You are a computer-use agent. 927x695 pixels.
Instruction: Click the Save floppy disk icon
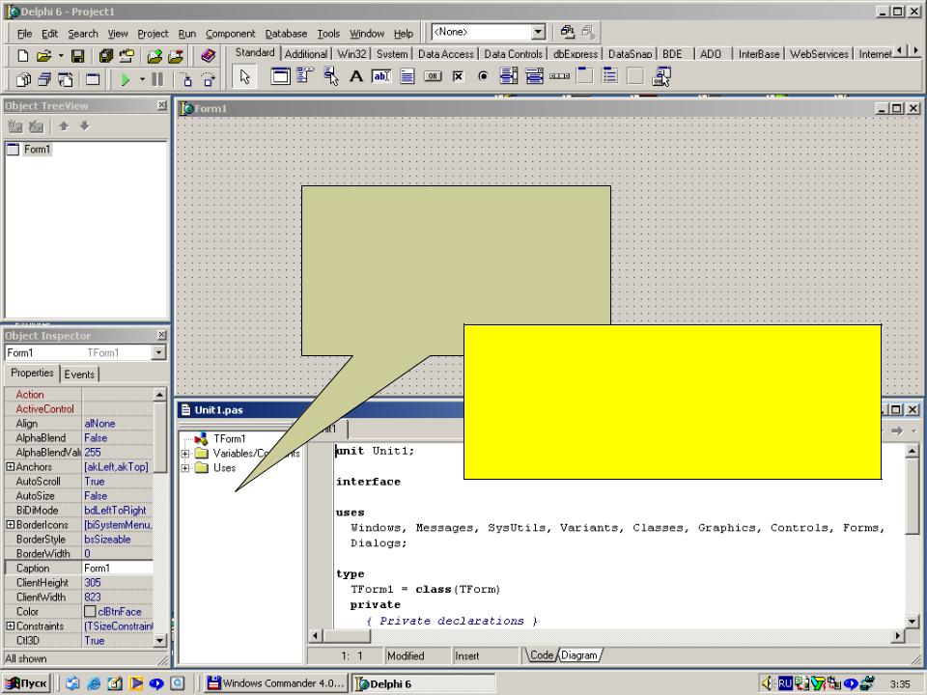[77, 56]
